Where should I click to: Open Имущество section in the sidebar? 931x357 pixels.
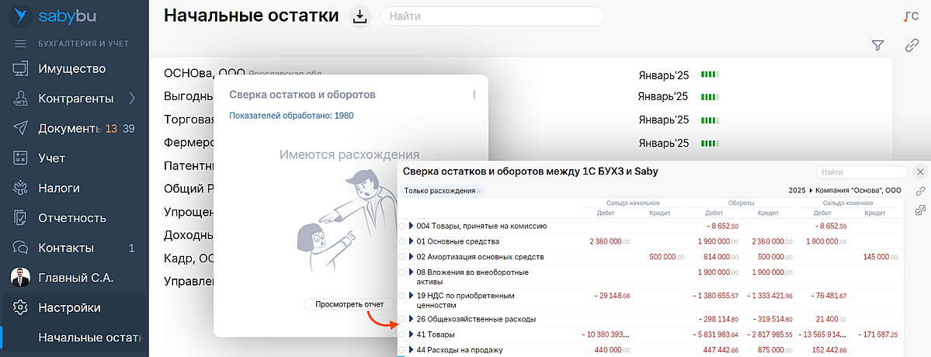(x=71, y=69)
